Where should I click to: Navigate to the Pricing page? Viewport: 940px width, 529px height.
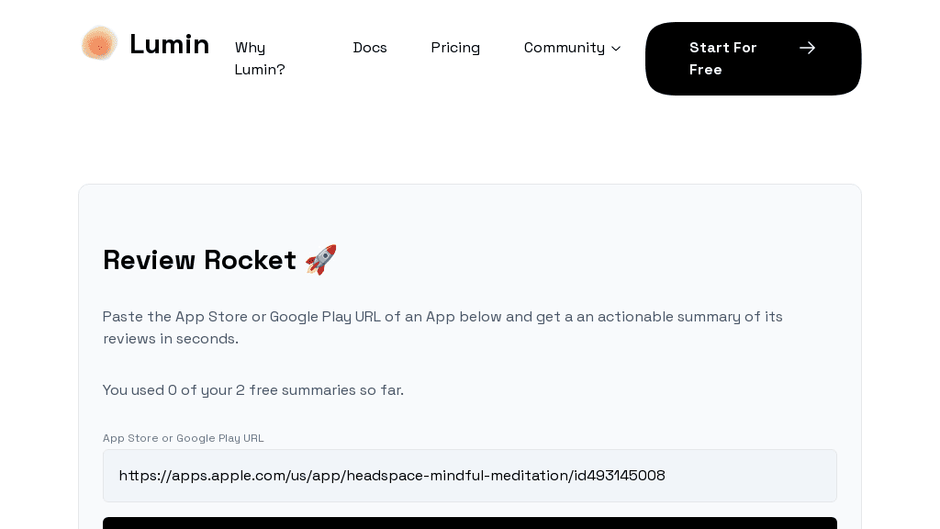pyautogui.click(x=455, y=48)
